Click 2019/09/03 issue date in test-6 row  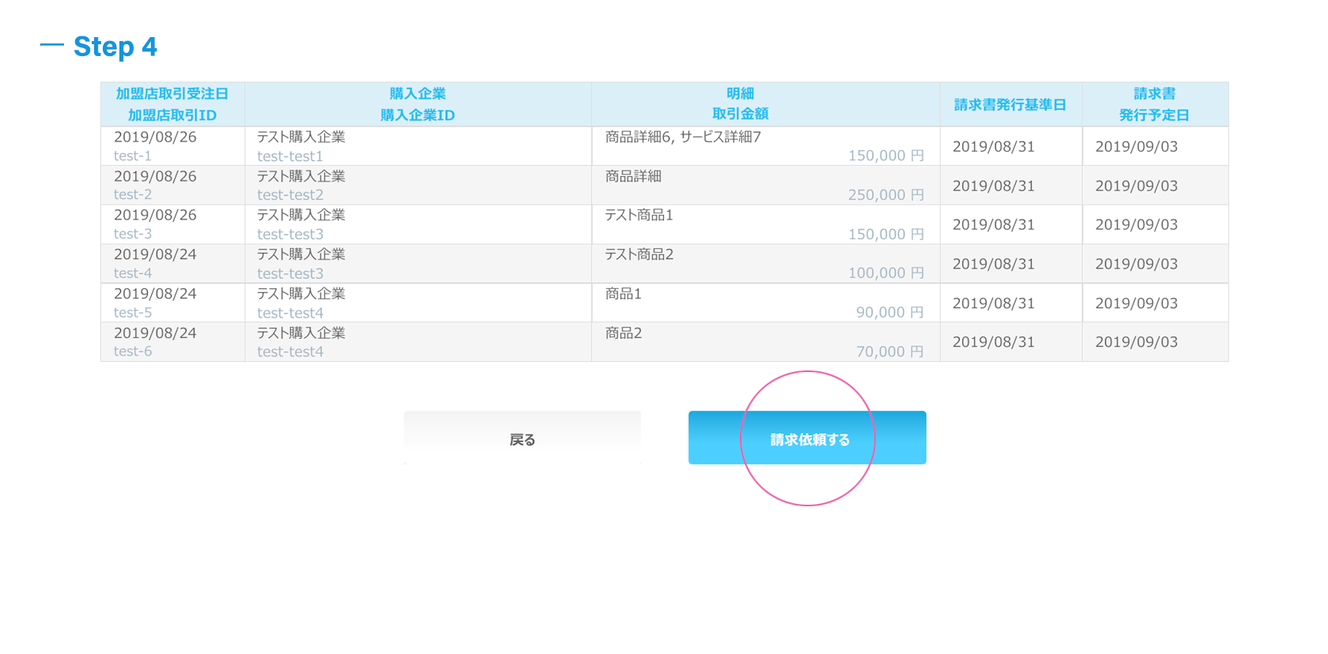(x=1137, y=342)
